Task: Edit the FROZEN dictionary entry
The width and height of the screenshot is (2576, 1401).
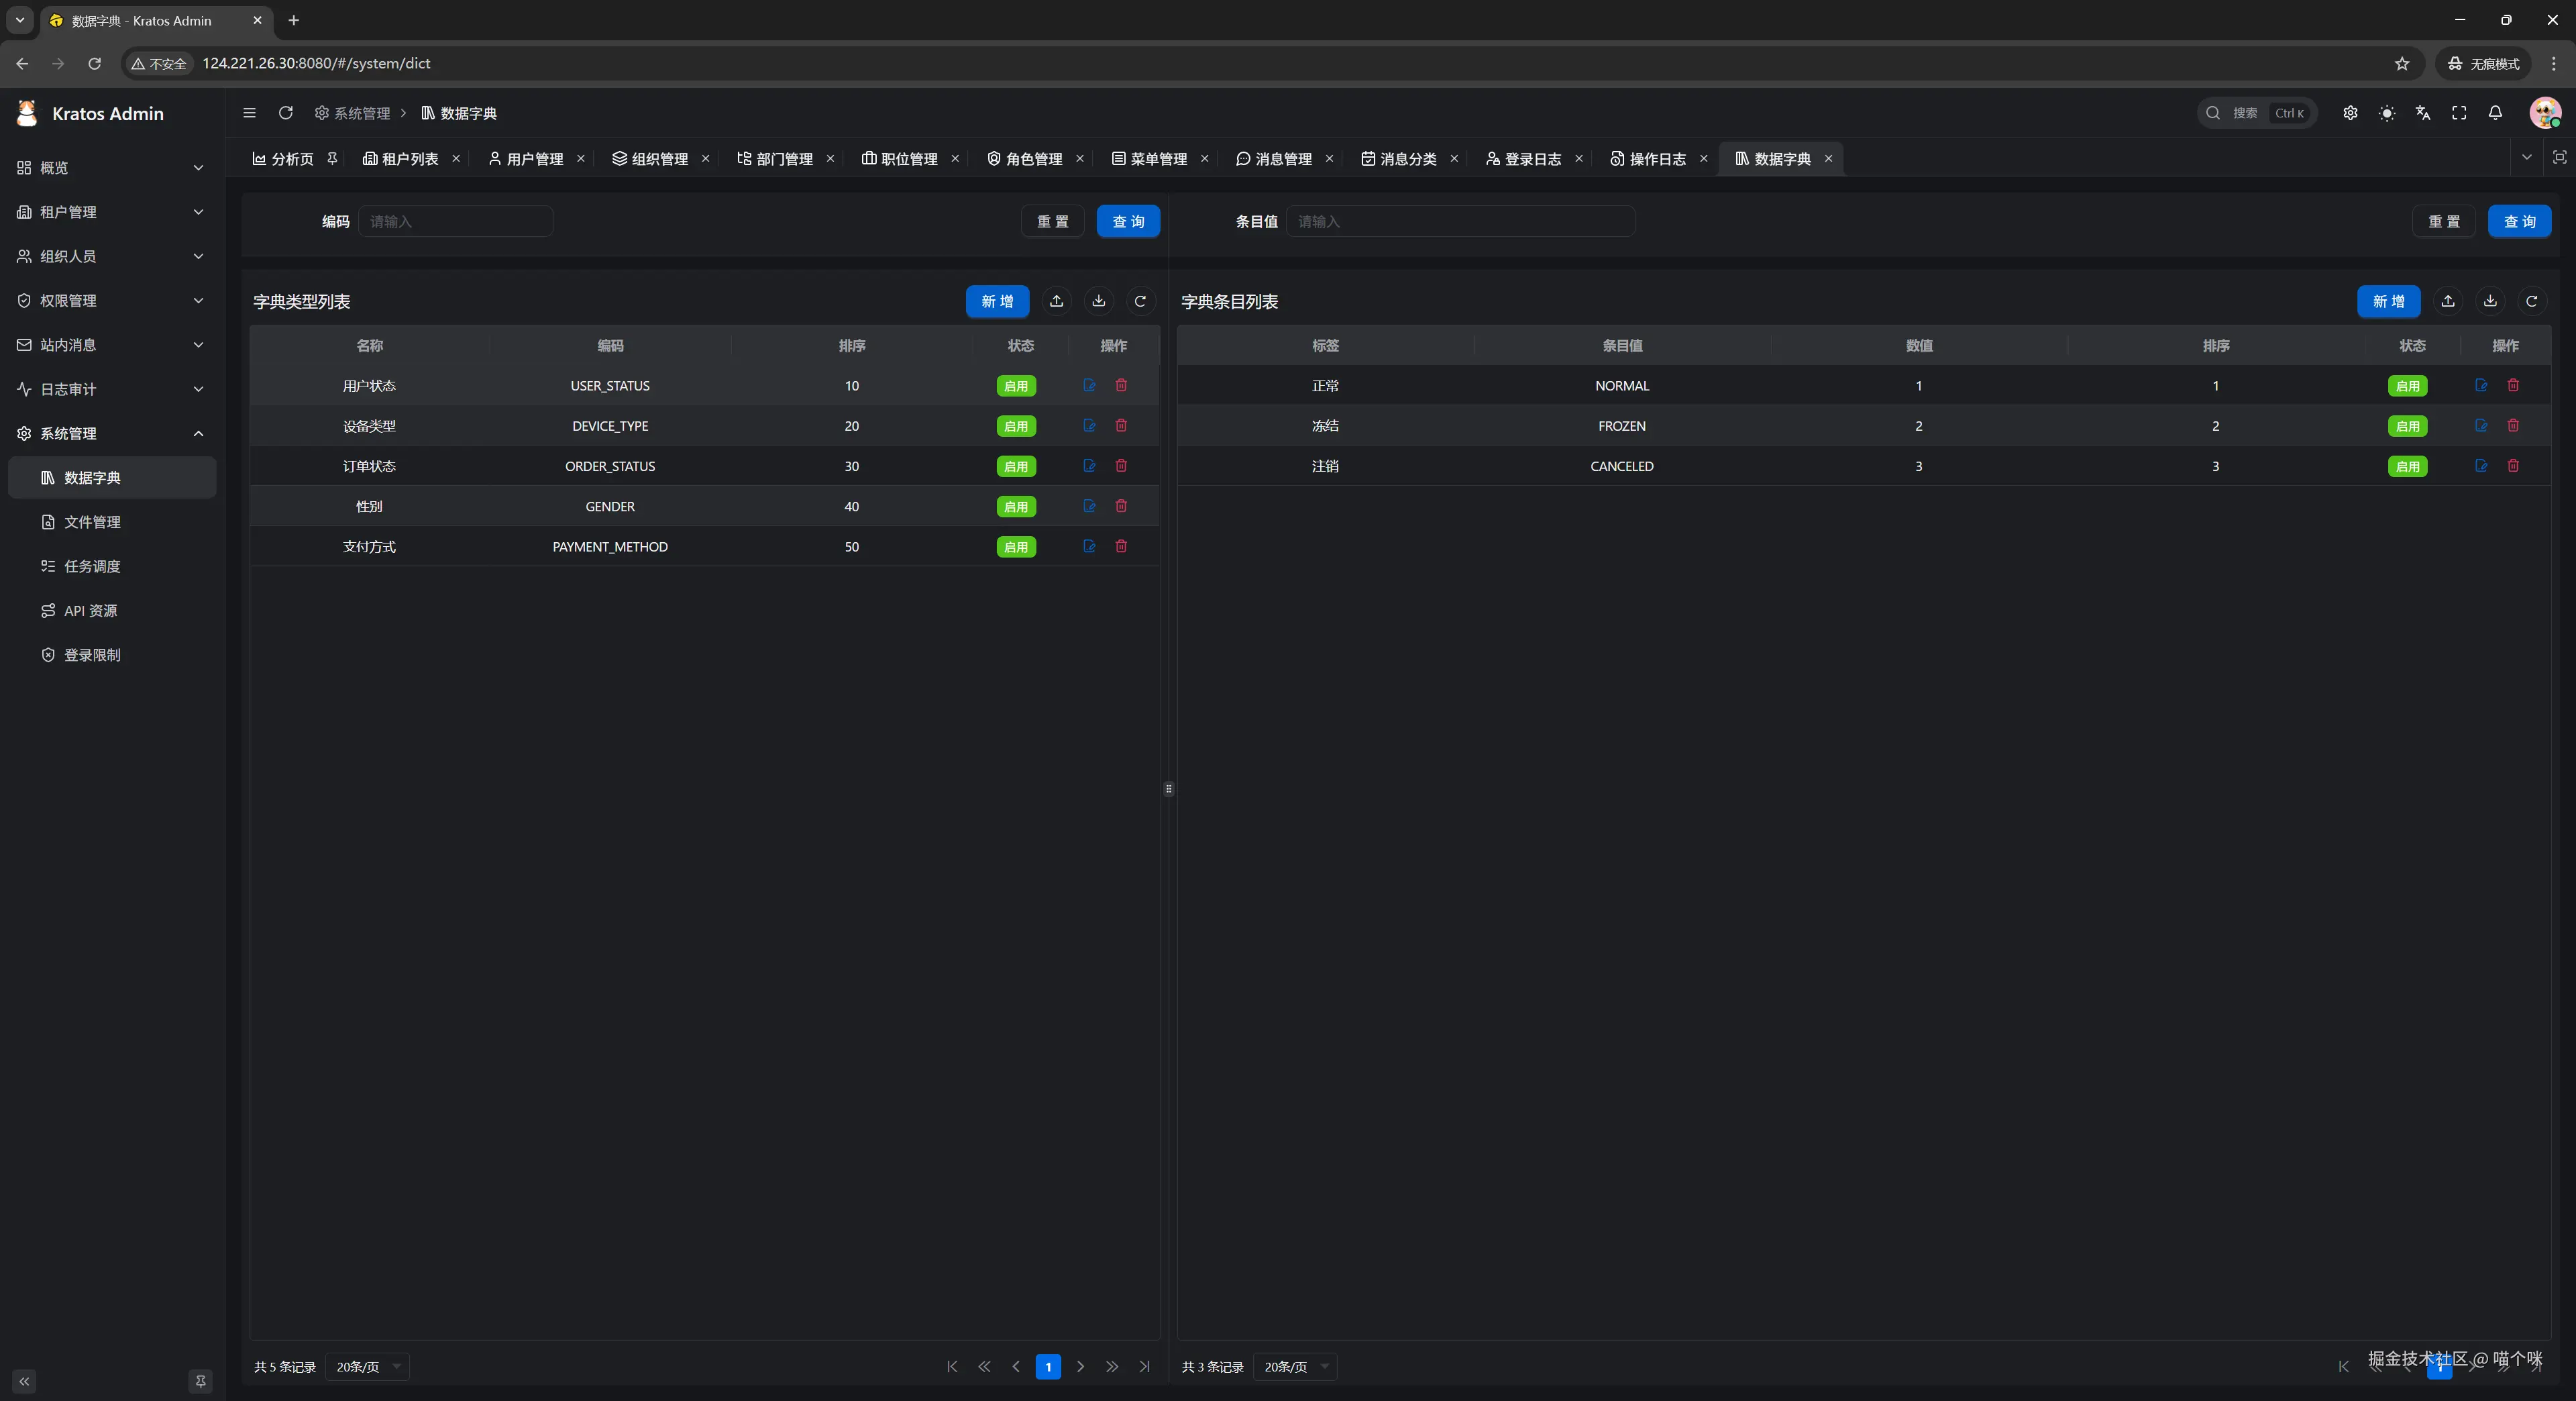Action: pyautogui.click(x=2481, y=426)
